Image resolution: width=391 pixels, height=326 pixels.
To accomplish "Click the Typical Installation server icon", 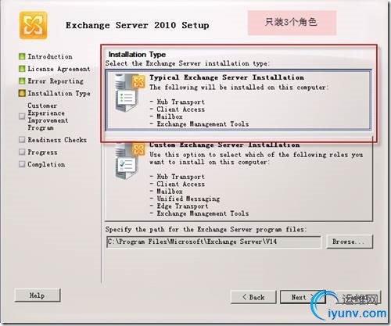I will click(x=130, y=93).
